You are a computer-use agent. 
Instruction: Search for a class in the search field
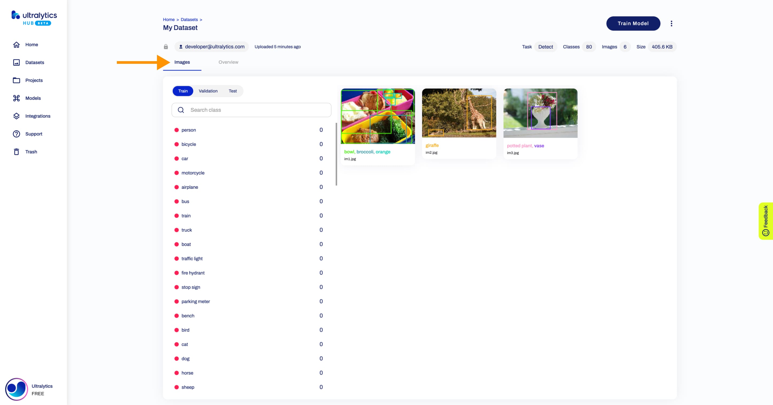tap(251, 110)
